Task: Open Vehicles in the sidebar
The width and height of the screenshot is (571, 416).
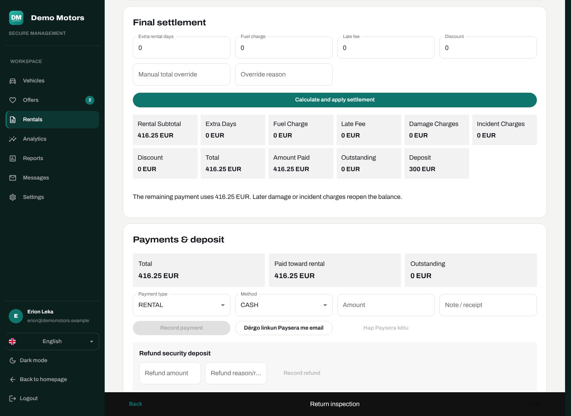Action: [x=52, y=81]
